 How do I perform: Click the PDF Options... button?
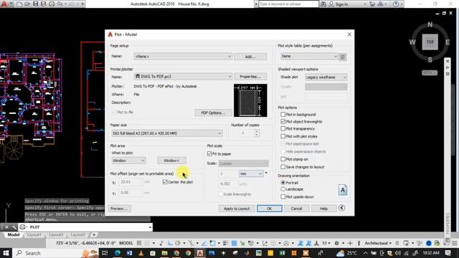214,113
